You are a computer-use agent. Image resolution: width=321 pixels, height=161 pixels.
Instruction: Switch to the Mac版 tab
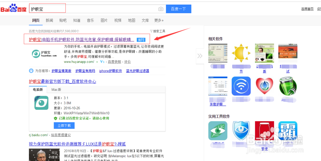tap(56, 89)
